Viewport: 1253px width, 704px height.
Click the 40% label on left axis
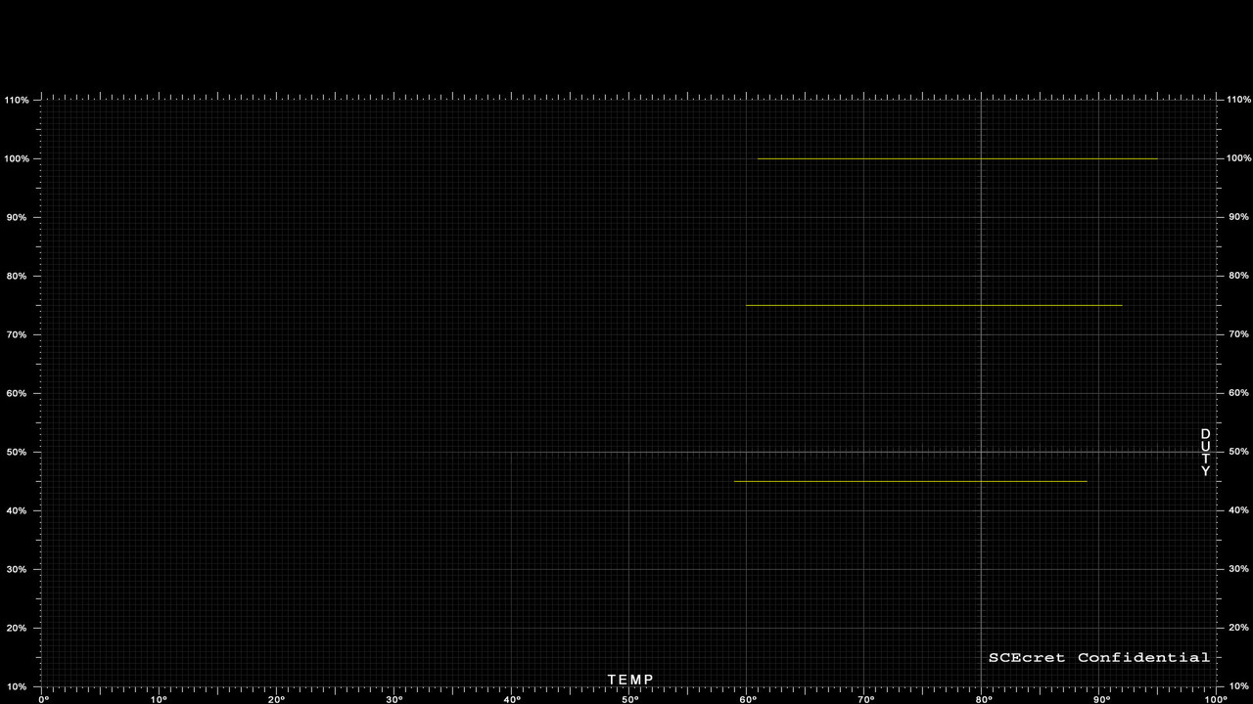(x=19, y=510)
